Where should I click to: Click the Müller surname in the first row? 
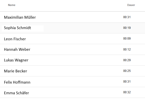click(x=30, y=17)
